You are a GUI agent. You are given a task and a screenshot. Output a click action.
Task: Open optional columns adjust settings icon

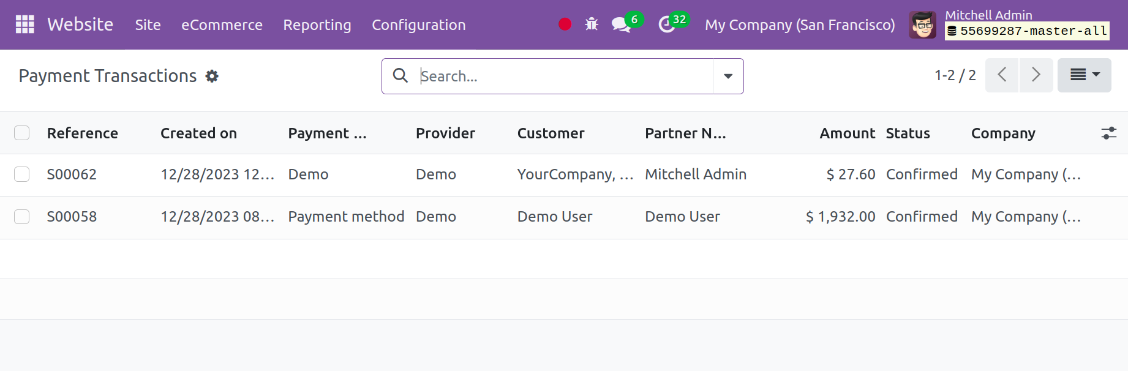point(1108,133)
